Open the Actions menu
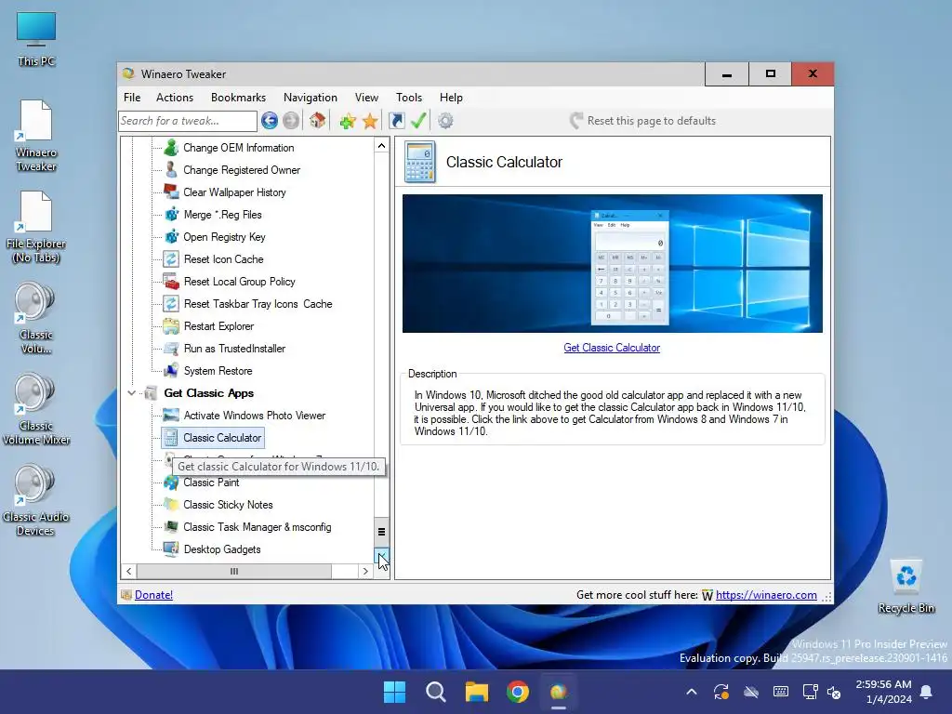The image size is (952, 714). 175,97
